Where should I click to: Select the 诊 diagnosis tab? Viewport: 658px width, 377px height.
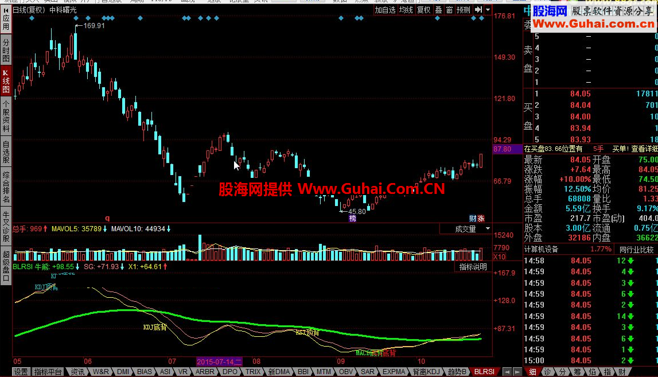[x=548, y=372]
